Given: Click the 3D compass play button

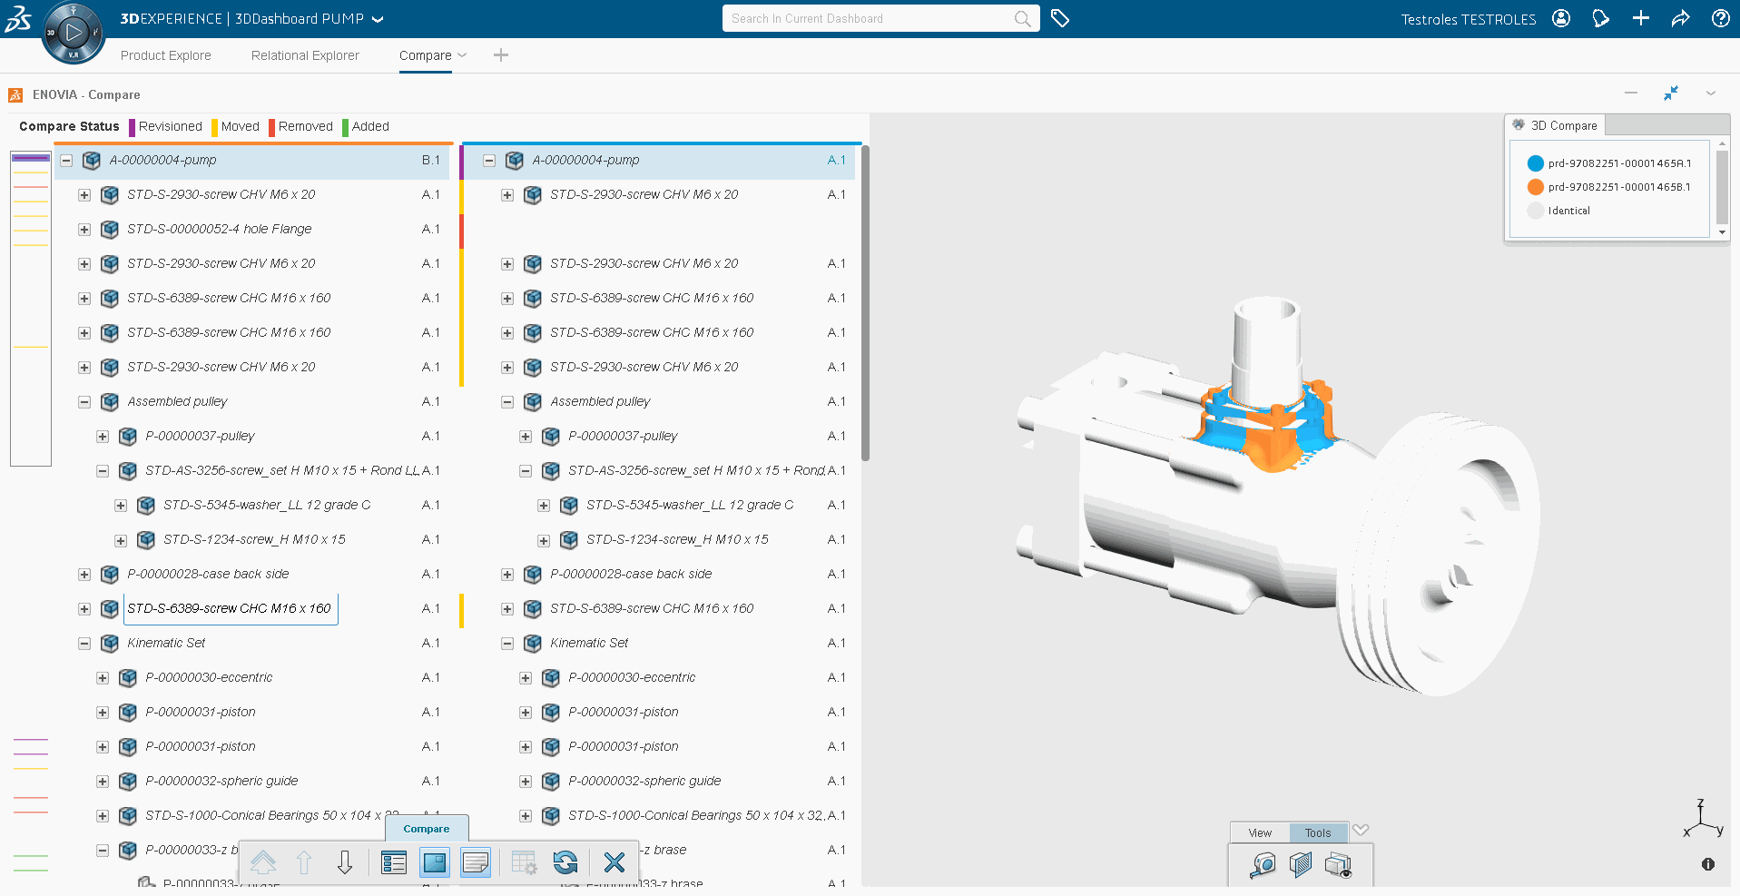Looking at the screenshot, I should pyautogui.click(x=74, y=33).
